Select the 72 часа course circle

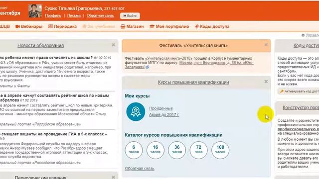tap(198, 150)
